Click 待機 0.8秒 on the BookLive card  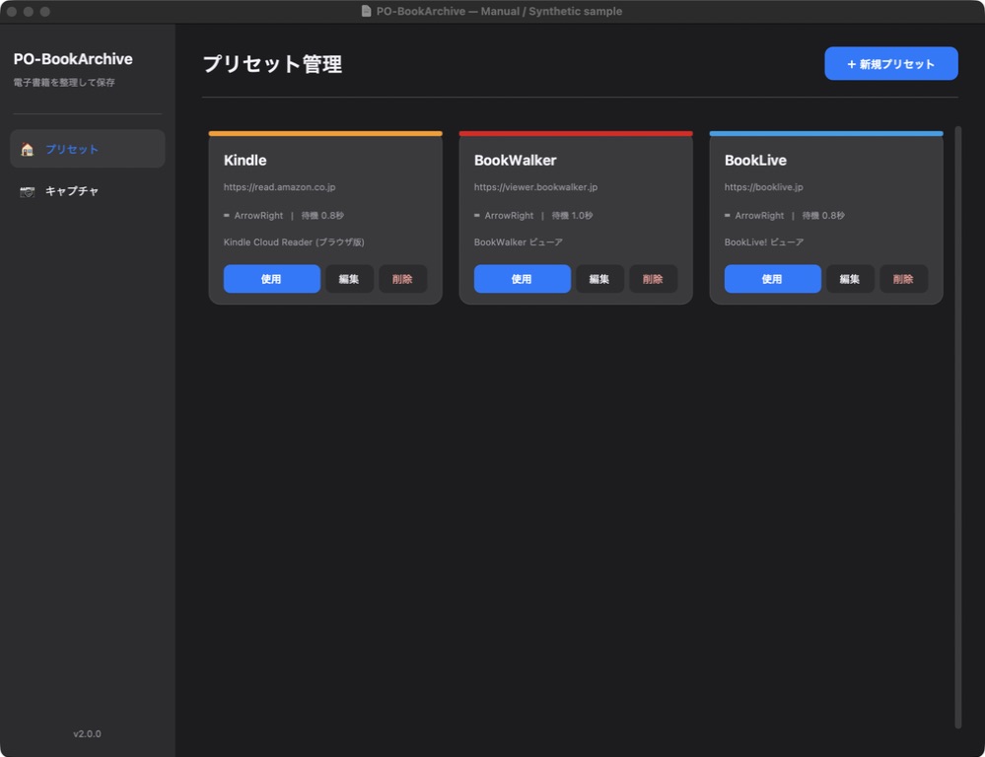[x=823, y=216]
